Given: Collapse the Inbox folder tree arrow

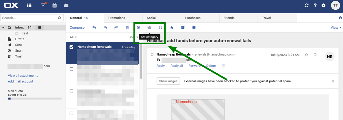Looking at the screenshot, I should click(3, 28).
